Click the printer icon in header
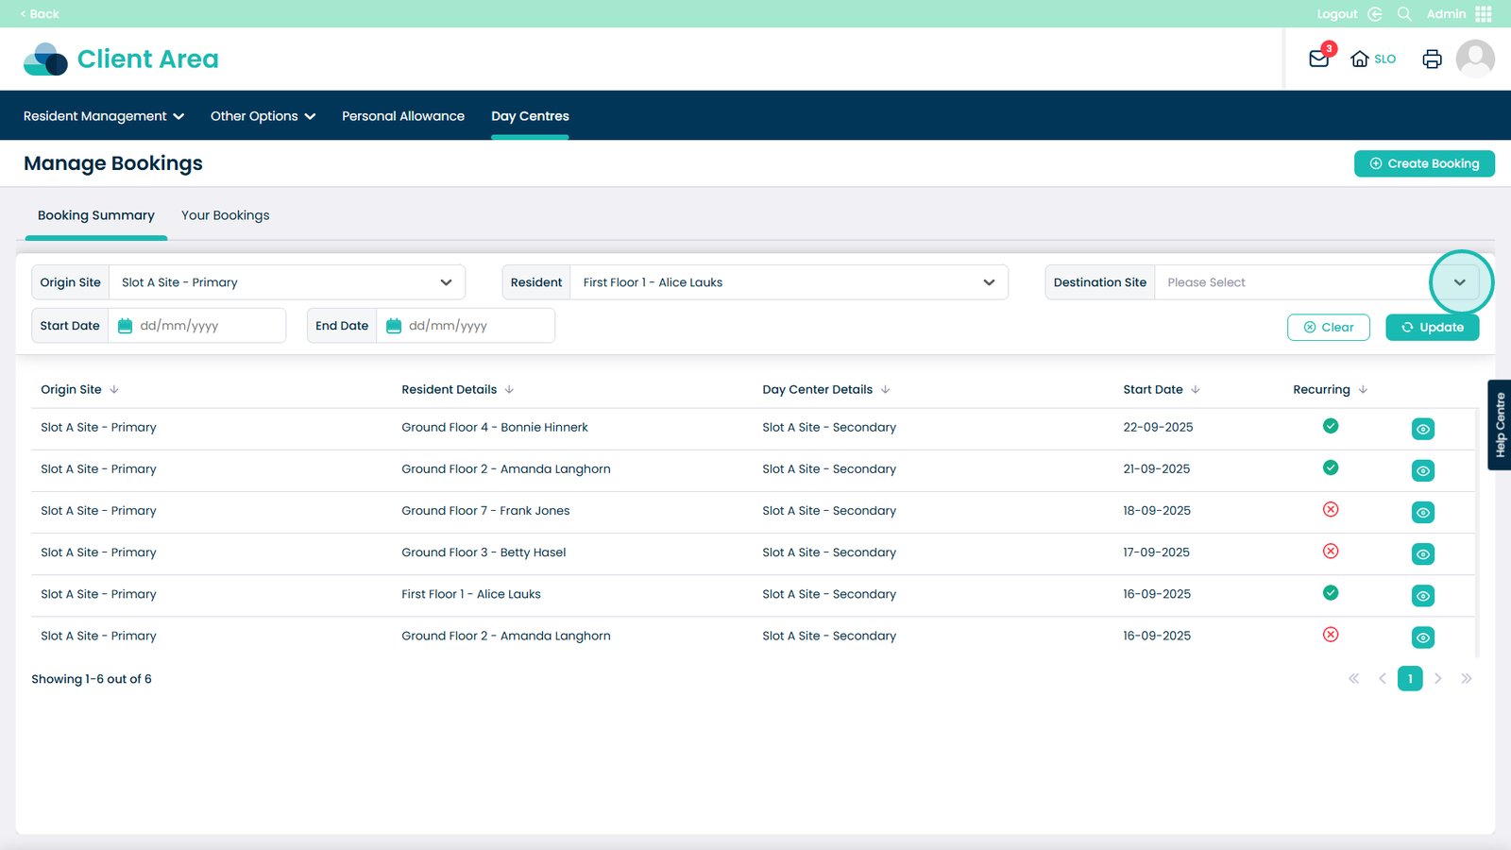1511x850 pixels. pyautogui.click(x=1432, y=59)
